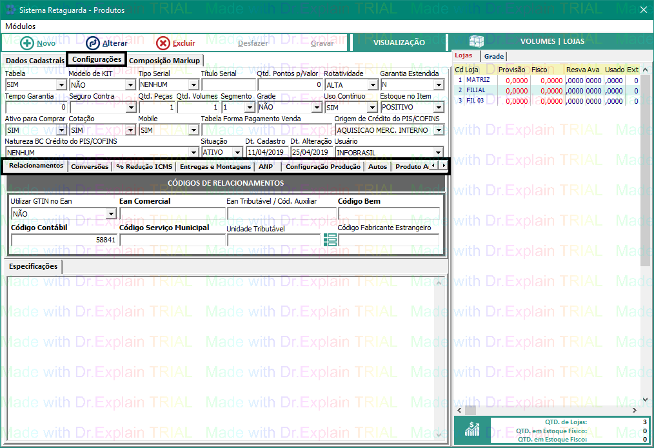Open the Cotação dropdown
Image resolution: width=654 pixels, height=448 pixels.
point(131,130)
